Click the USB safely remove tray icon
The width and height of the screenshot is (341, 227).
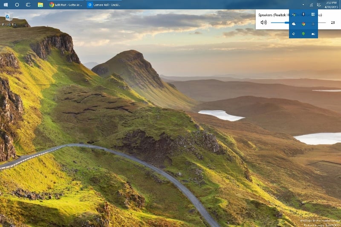294,34
